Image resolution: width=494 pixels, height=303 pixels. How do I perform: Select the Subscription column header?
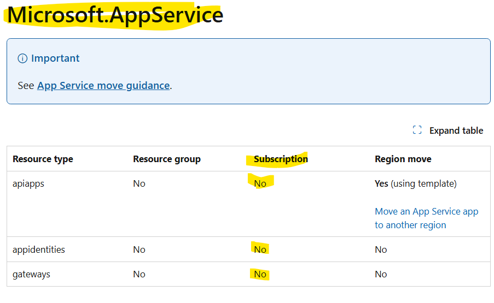tap(281, 159)
